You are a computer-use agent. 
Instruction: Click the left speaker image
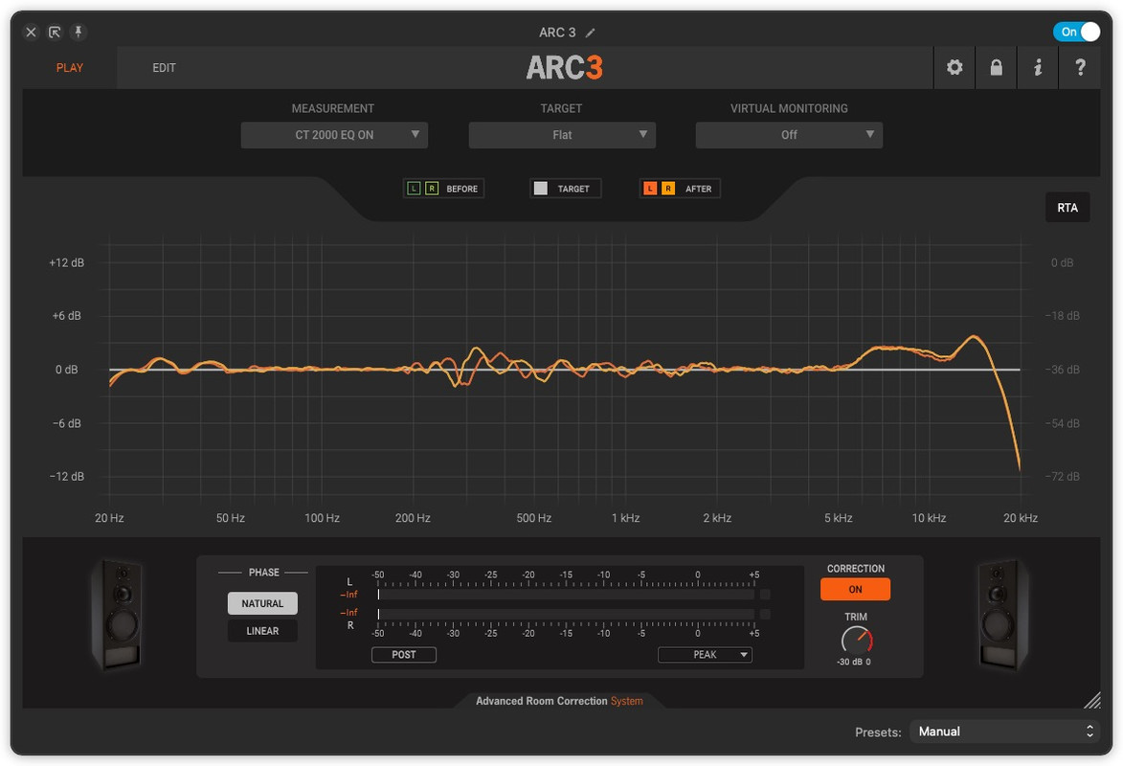coord(117,614)
